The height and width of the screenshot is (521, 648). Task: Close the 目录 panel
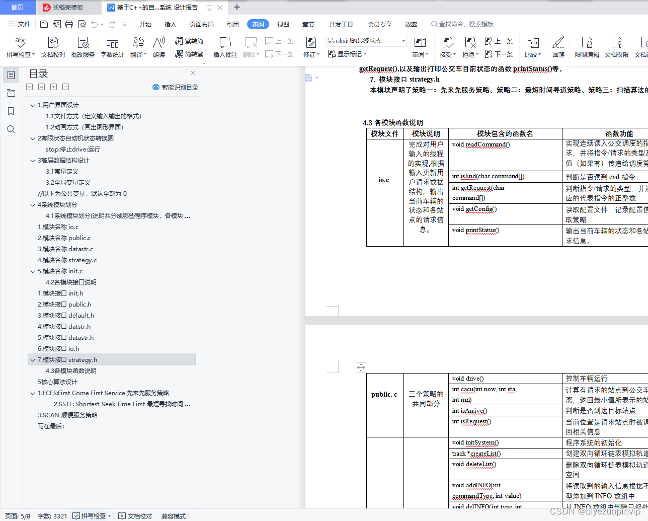pos(193,73)
